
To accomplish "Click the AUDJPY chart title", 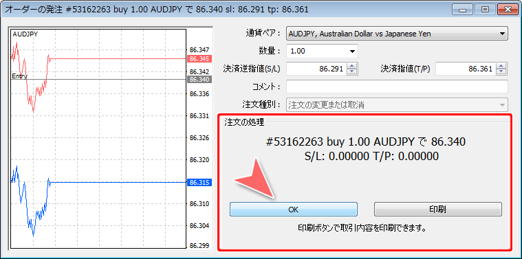I will click(x=25, y=34).
